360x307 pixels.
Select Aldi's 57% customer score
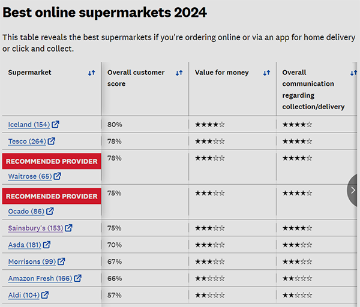115,295
